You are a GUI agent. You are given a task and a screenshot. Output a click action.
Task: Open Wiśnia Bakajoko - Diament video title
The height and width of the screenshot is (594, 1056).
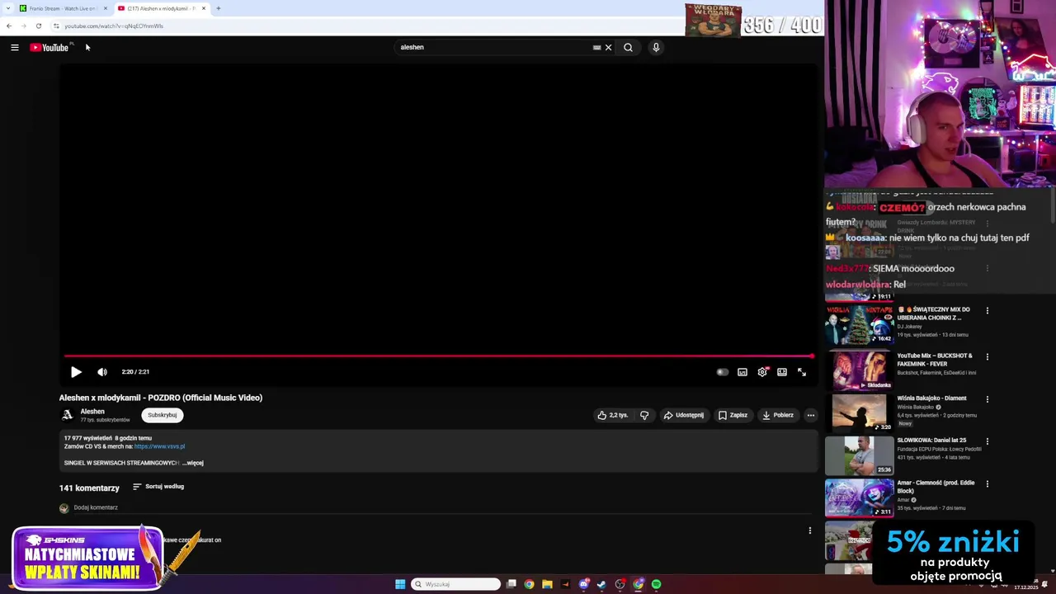(931, 398)
